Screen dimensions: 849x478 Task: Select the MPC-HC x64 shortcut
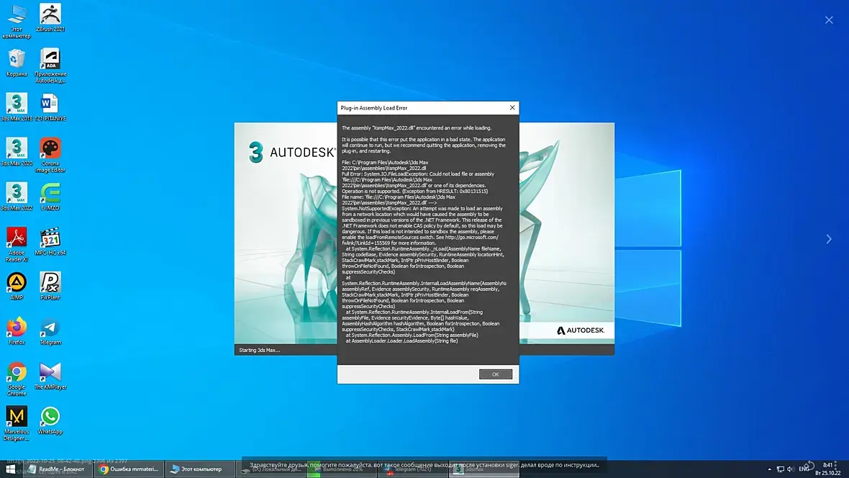point(50,241)
